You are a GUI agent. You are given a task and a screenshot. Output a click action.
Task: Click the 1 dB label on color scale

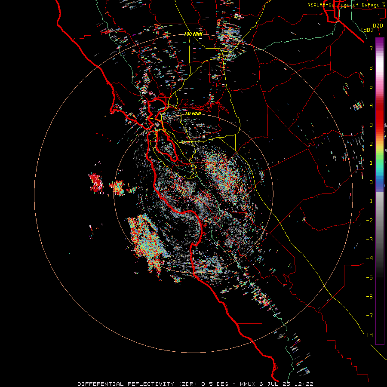tap(371, 163)
